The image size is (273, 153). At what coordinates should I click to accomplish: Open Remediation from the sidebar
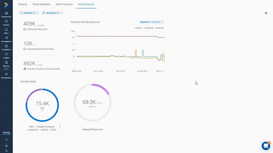(6, 74)
